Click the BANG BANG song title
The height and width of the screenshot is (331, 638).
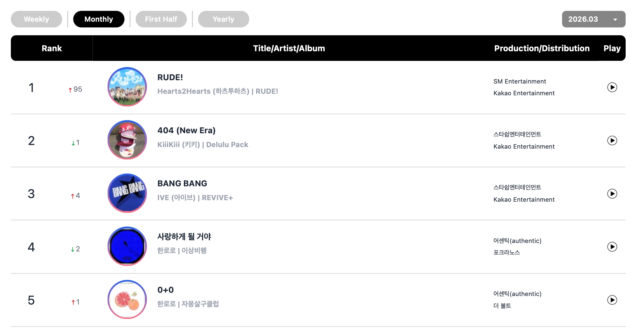(x=182, y=184)
